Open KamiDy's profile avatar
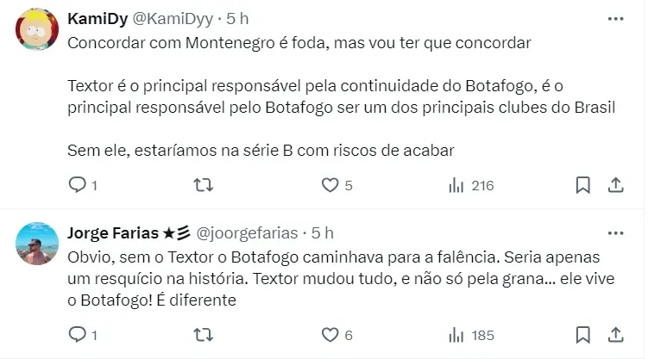Image resolution: width=667 pixels, height=359 pixels. coord(37,30)
